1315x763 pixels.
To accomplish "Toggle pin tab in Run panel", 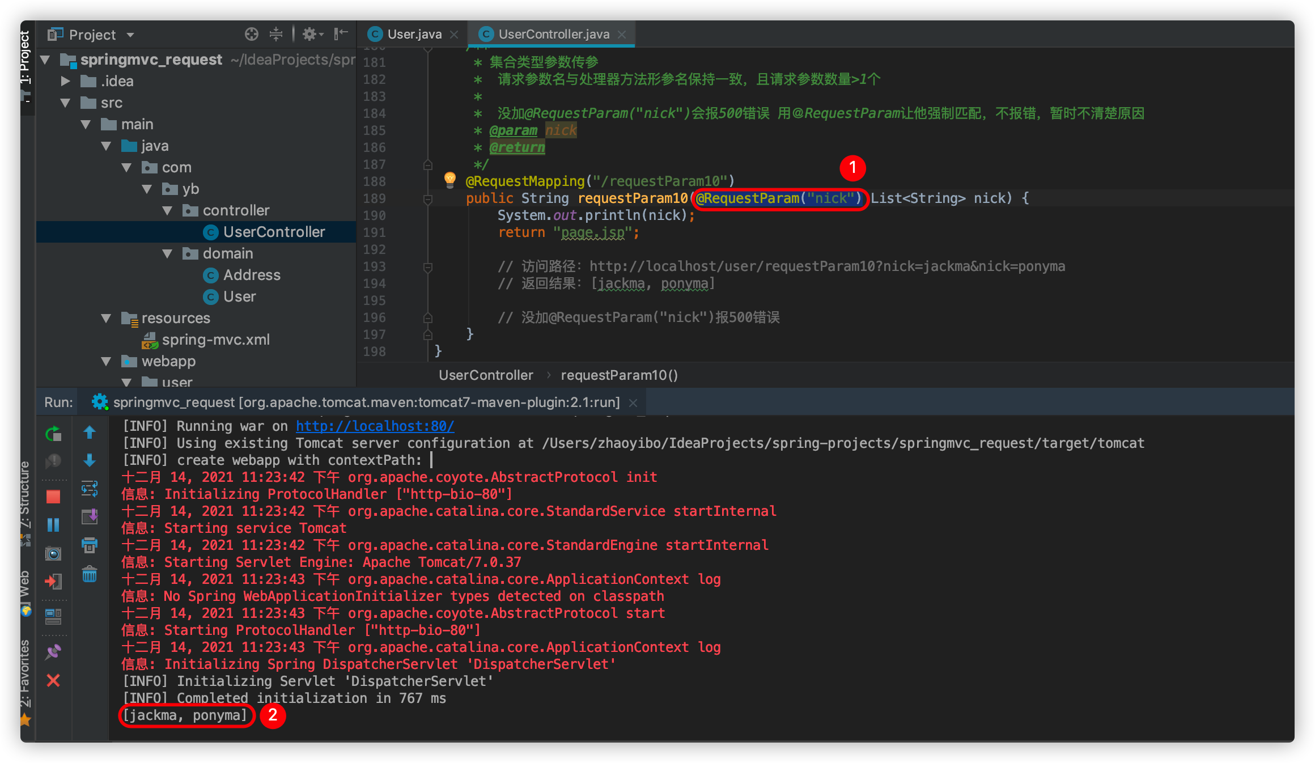I will point(53,652).
